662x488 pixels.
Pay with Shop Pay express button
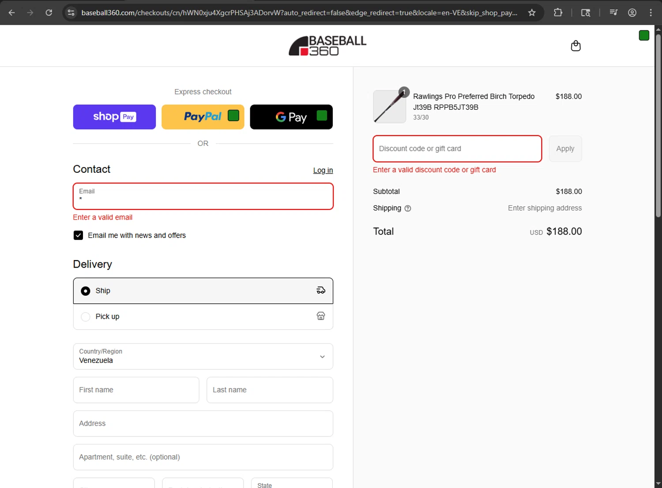[114, 117]
